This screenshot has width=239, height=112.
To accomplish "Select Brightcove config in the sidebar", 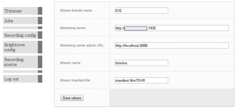I will click(x=14, y=47).
